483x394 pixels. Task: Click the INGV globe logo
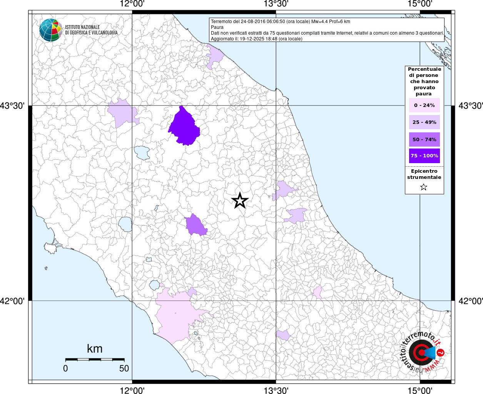50,30
